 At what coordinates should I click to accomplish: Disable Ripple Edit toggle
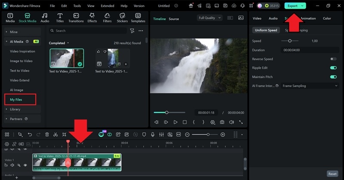tap(333, 68)
